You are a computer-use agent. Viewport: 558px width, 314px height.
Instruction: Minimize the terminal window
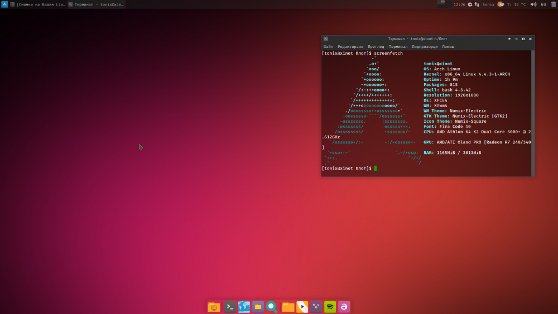coord(516,39)
